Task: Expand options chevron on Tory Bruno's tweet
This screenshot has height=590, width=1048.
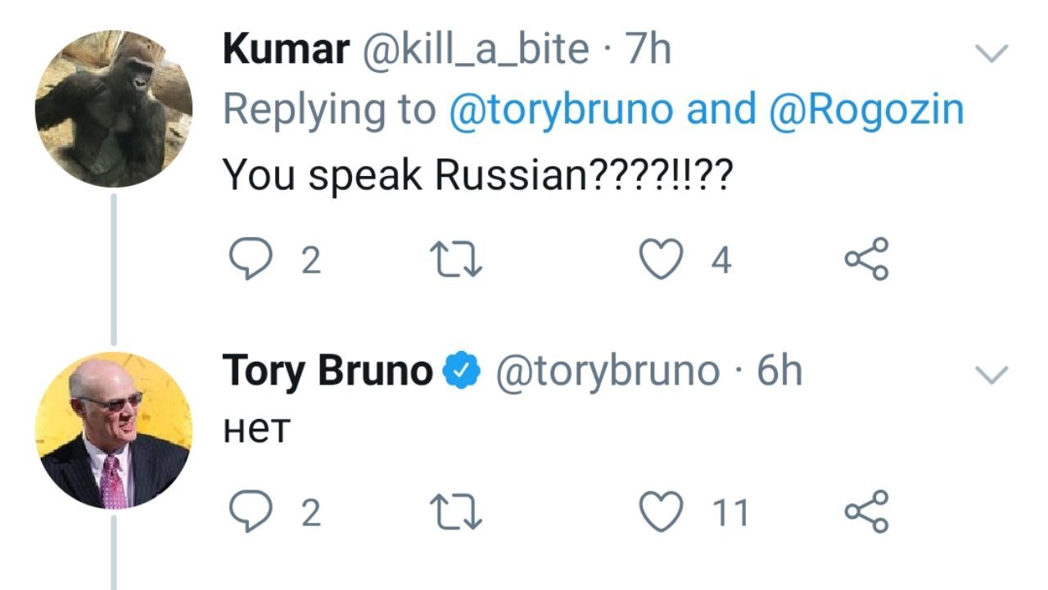Action: pyautogui.click(x=994, y=375)
